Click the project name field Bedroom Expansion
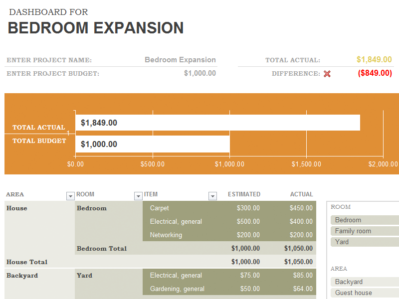The width and height of the screenshot is (399, 299). tap(180, 60)
